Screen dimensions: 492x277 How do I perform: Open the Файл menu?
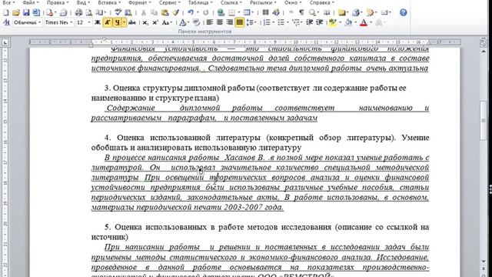(x=31, y=2)
